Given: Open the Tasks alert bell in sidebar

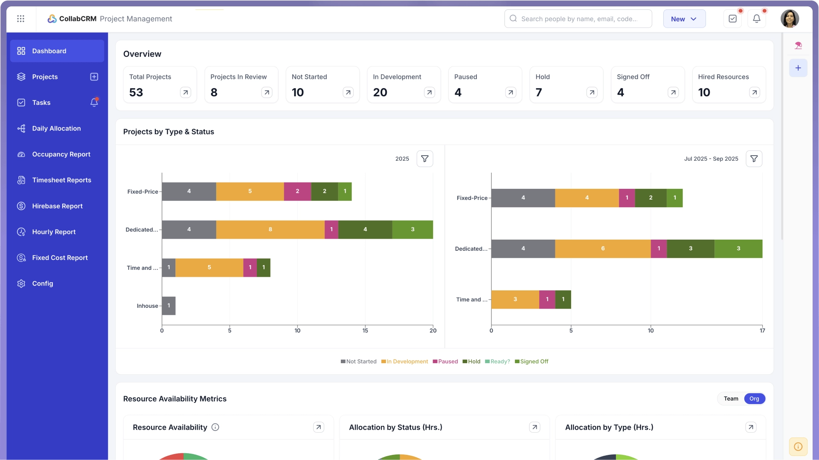Looking at the screenshot, I should point(94,102).
